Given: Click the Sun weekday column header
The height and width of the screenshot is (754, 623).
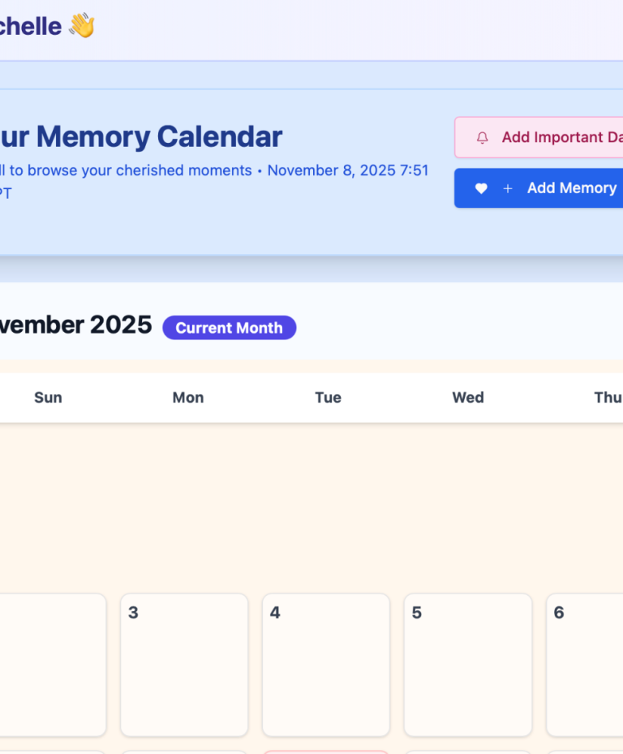Looking at the screenshot, I should coord(48,398).
